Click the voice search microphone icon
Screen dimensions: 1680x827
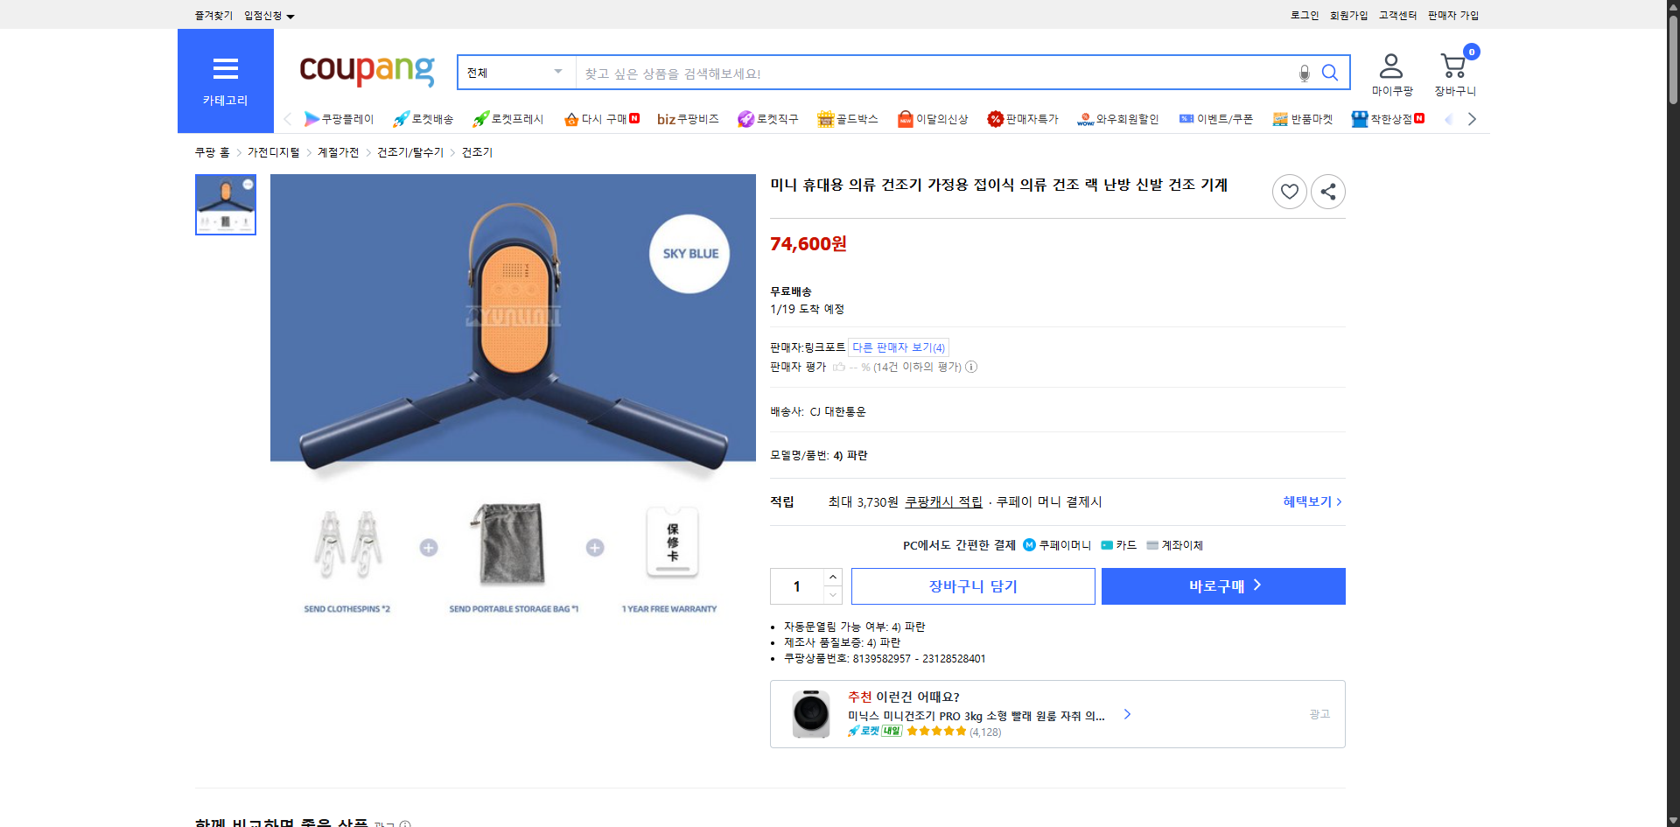point(1303,74)
